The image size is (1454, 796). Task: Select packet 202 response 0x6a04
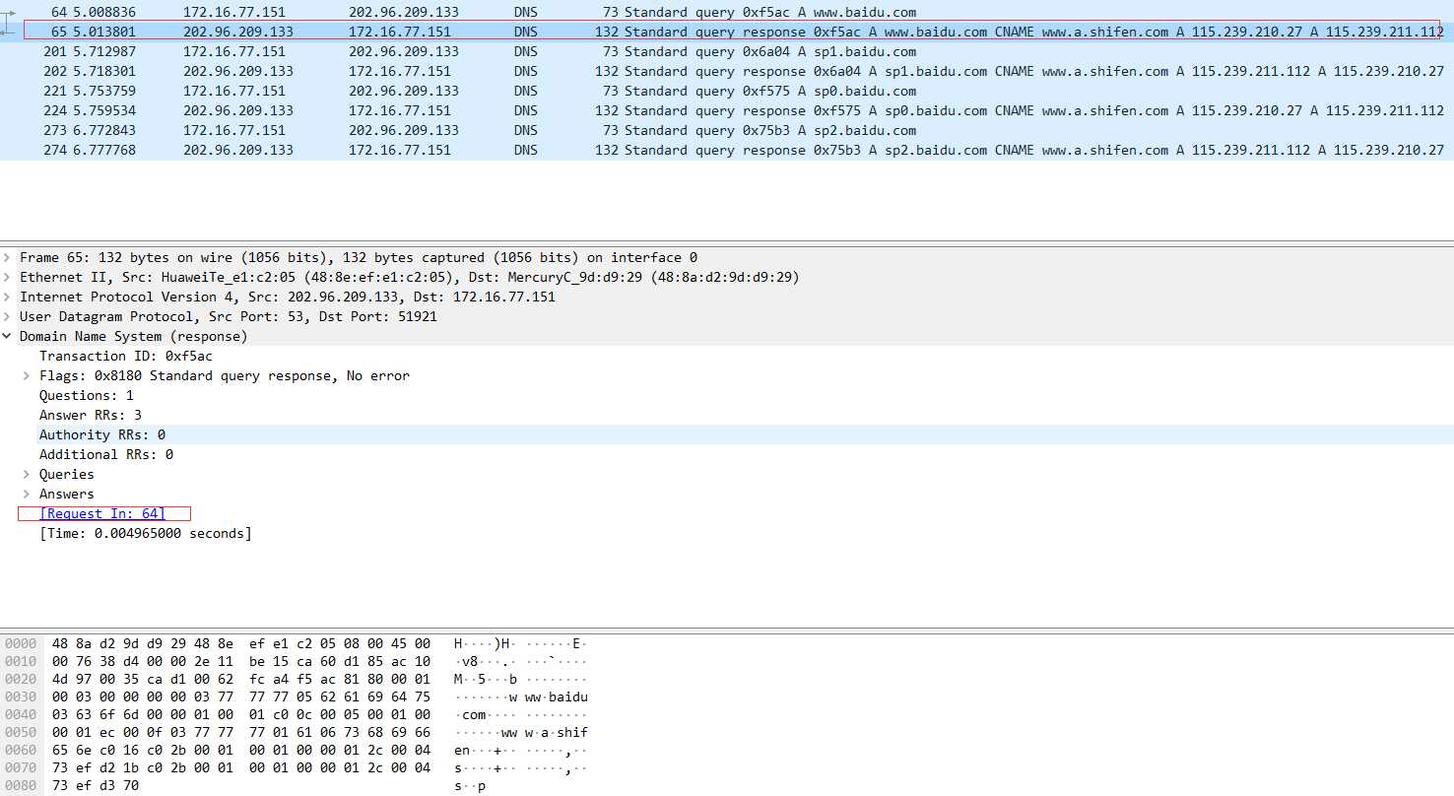(727, 71)
